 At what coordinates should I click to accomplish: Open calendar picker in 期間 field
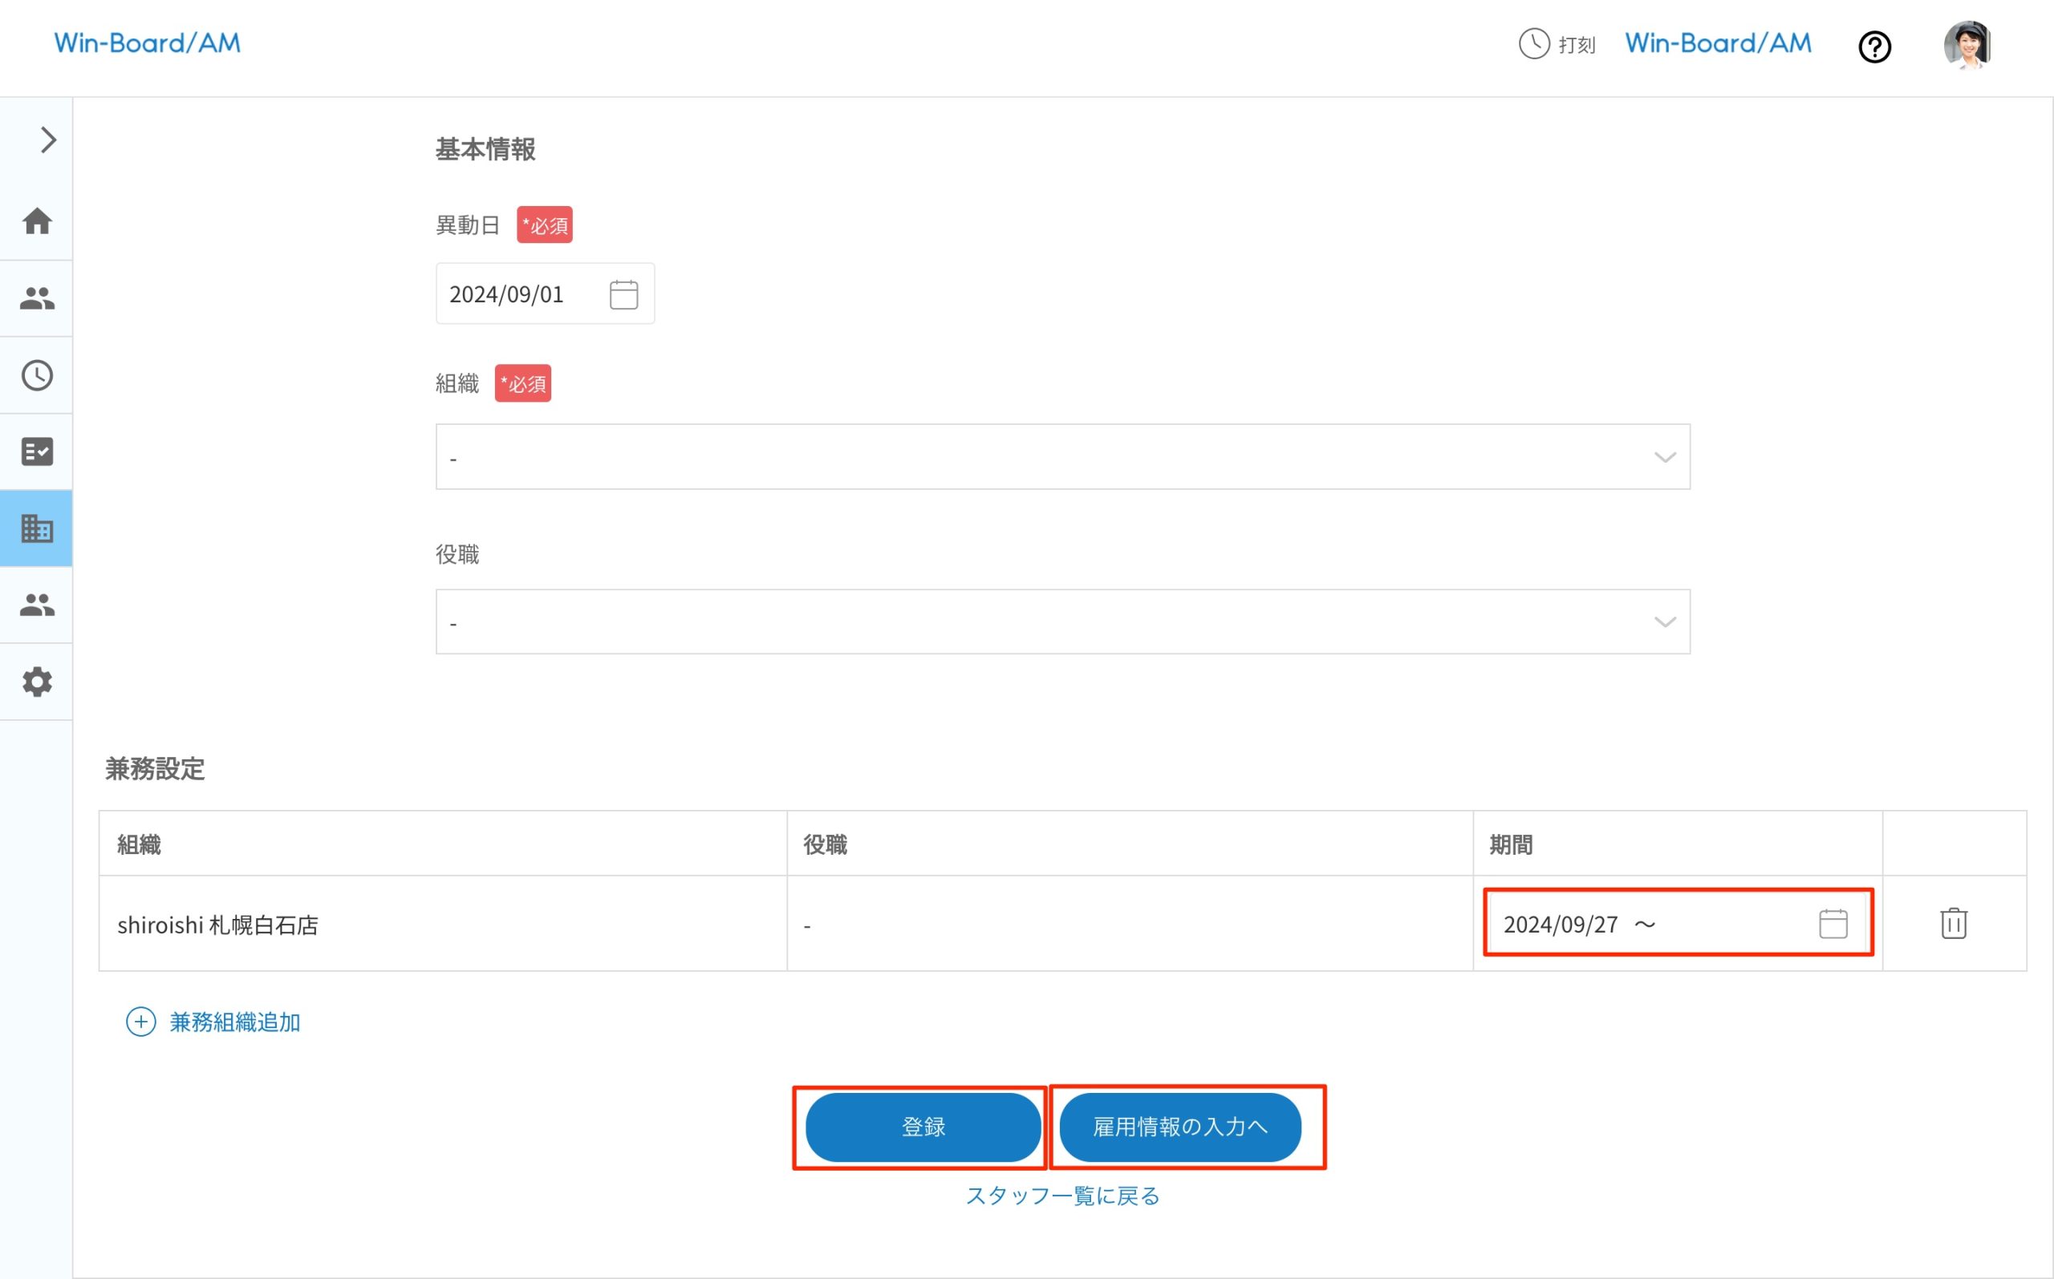[x=1833, y=924]
